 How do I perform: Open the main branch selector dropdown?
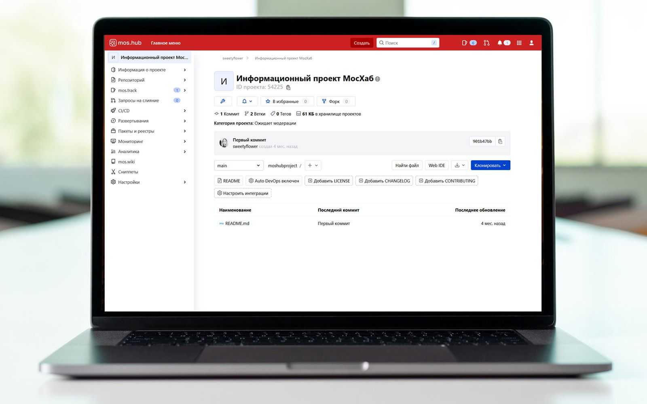(x=238, y=165)
